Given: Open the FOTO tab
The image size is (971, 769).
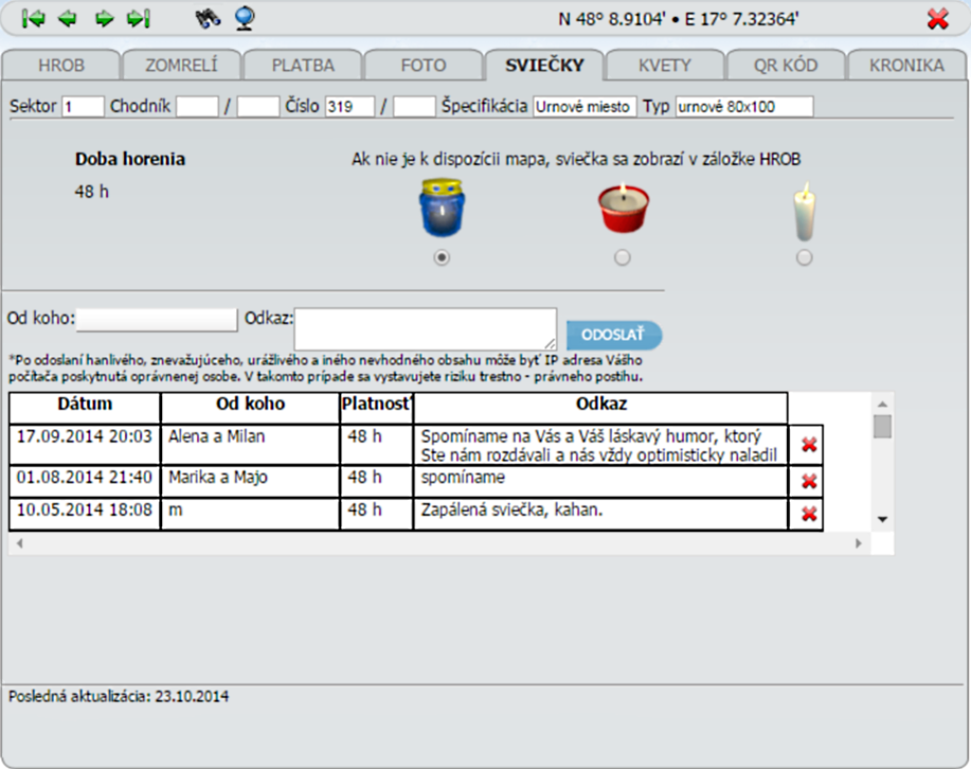Looking at the screenshot, I should [424, 65].
